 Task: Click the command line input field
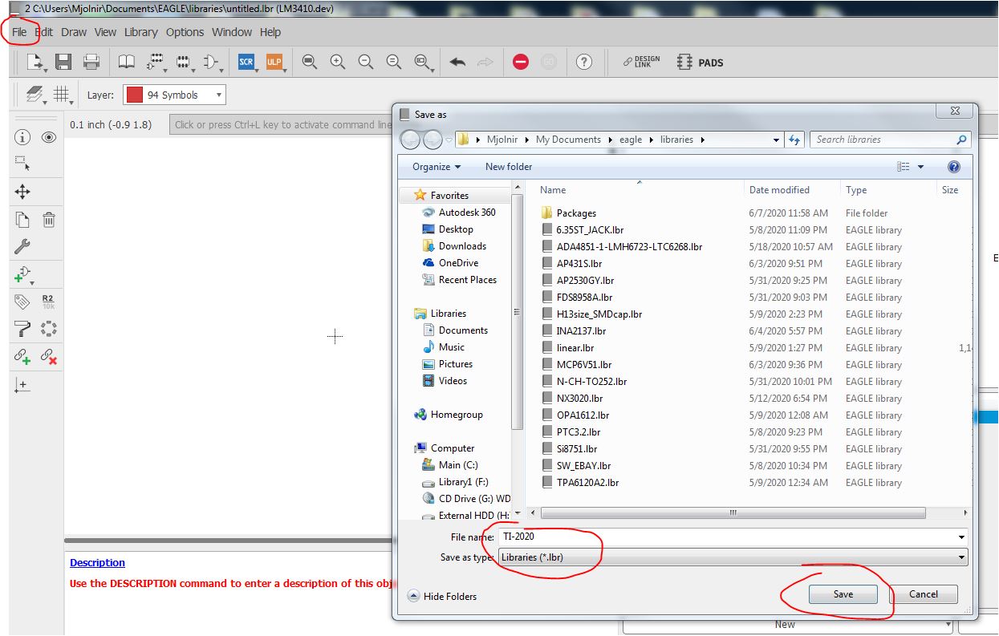click(282, 124)
